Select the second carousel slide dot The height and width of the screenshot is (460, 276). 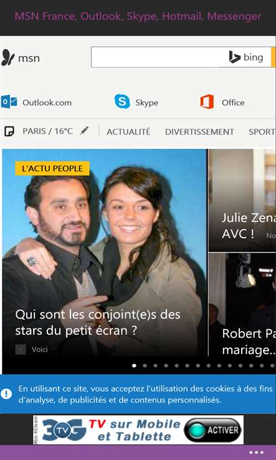click(145, 365)
